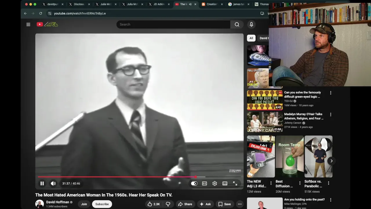
Task: Toggle the autoplay switch in the player
Action: (194, 183)
